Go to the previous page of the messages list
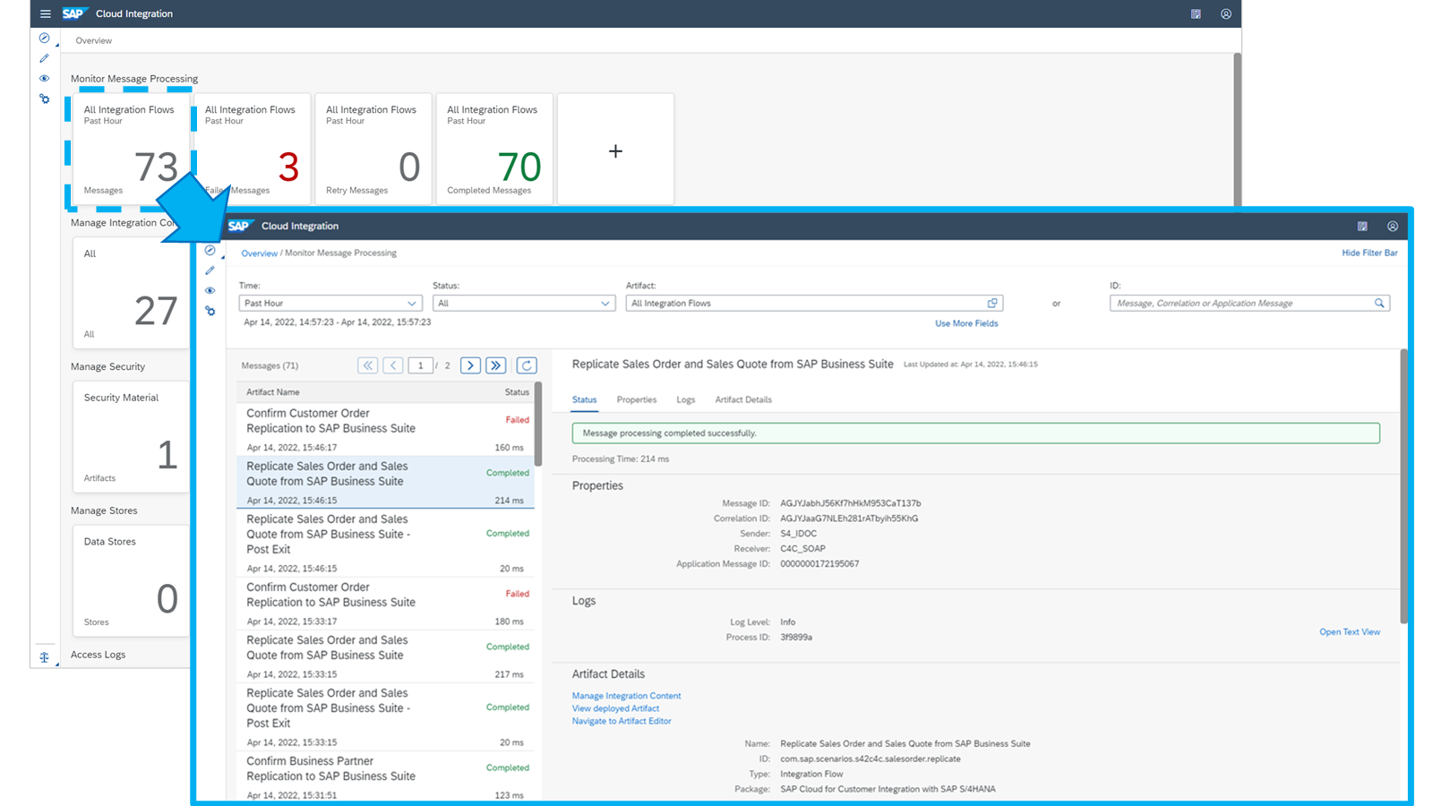 pyautogui.click(x=393, y=365)
